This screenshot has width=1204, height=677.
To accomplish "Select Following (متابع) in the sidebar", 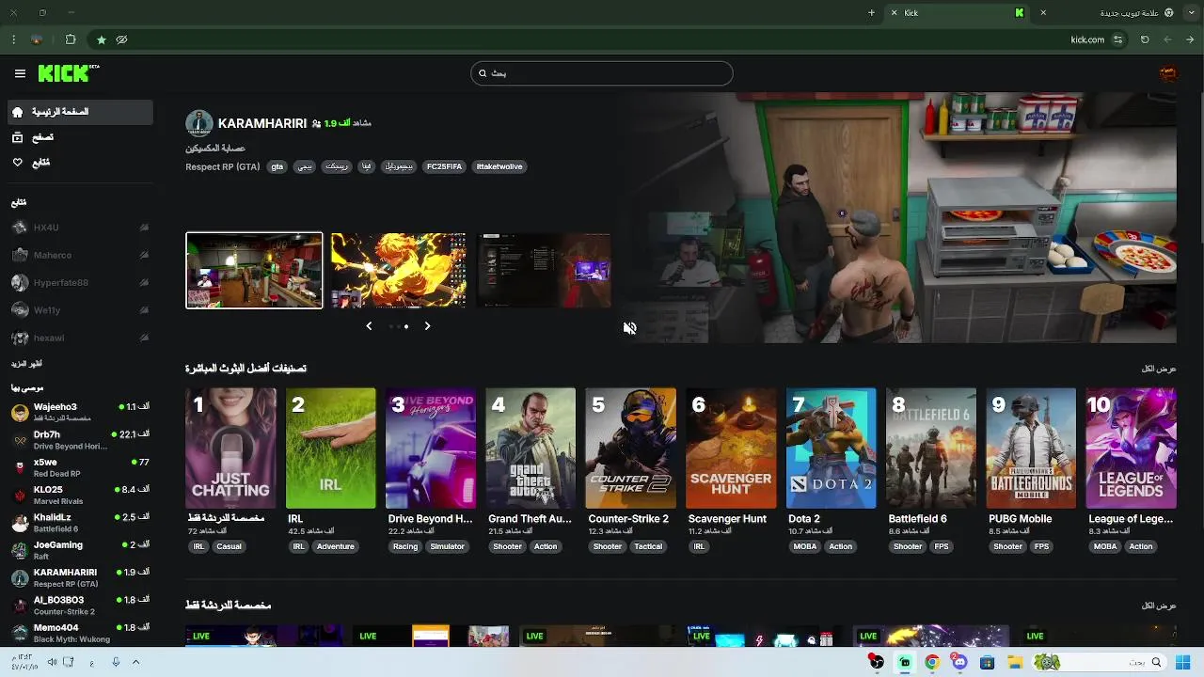I will (80, 163).
